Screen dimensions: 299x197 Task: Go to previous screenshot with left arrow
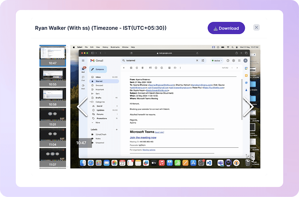83,107
